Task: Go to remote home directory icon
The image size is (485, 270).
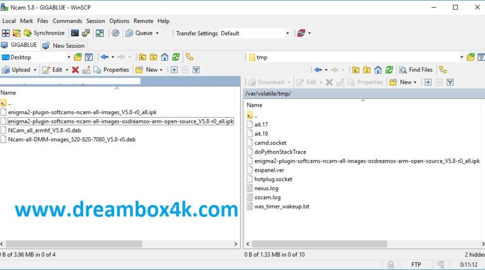Action: [x=378, y=70]
